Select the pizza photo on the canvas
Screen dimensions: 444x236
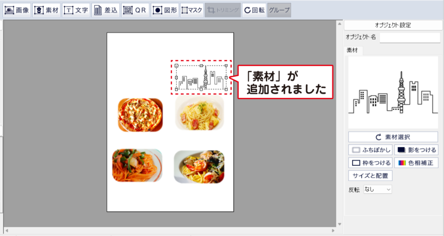tap(140, 115)
